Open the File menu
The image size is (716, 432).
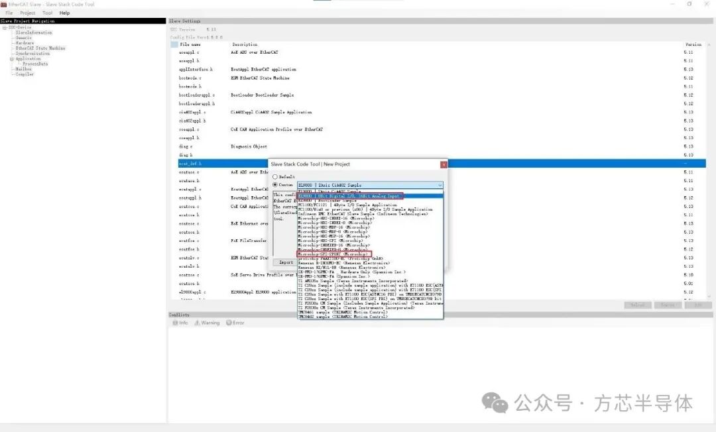tap(9, 13)
